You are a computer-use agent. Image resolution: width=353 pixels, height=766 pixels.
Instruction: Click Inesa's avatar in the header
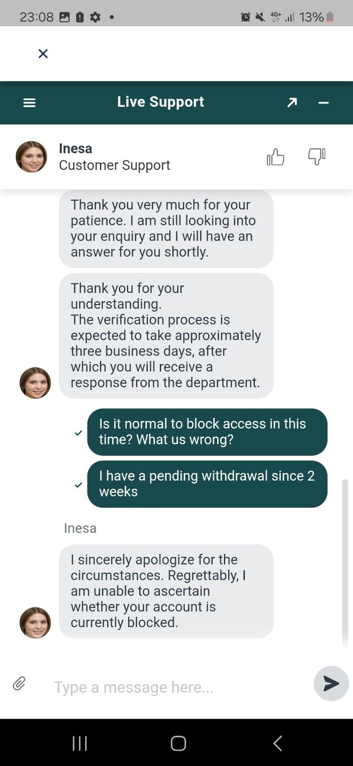pos(32,157)
